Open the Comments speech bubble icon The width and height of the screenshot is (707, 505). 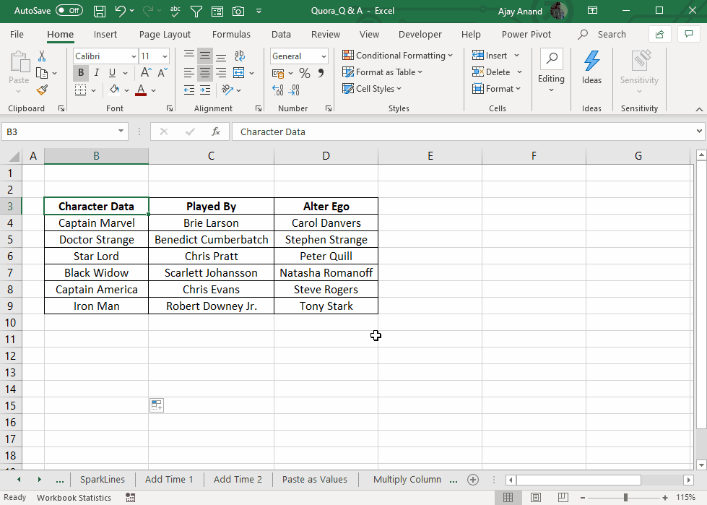688,34
